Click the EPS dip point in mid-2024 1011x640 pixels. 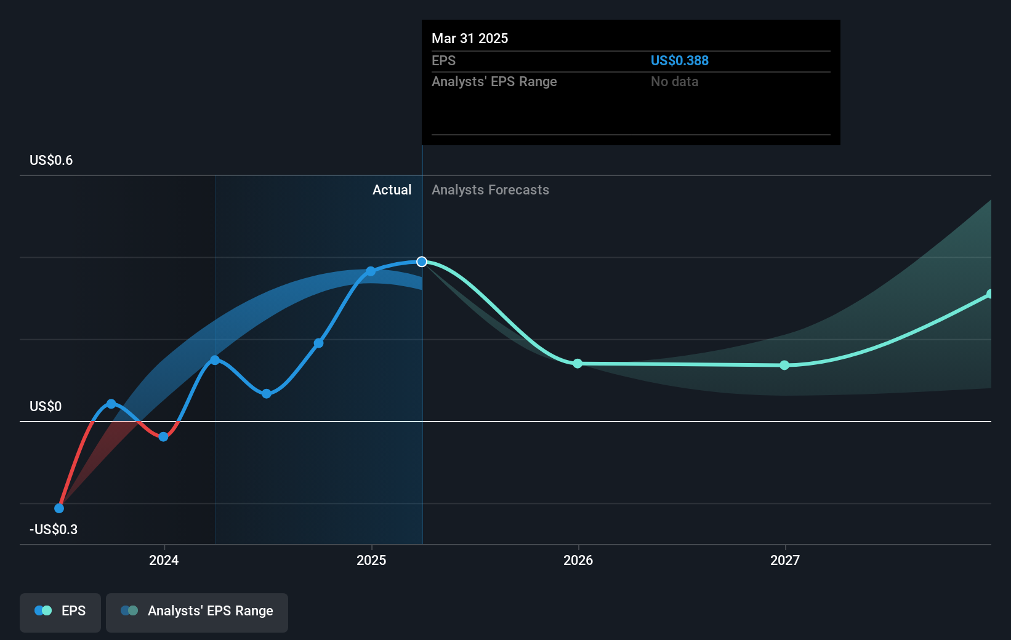click(267, 394)
